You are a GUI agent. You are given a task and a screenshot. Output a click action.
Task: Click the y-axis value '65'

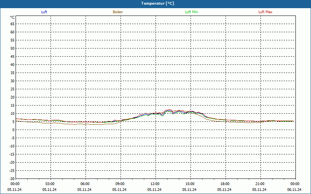pos(12,24)
